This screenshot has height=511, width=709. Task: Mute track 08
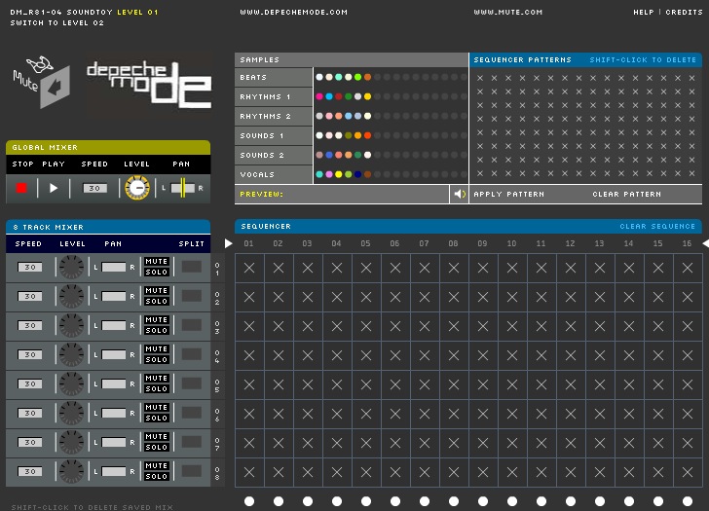coord(157,466)
